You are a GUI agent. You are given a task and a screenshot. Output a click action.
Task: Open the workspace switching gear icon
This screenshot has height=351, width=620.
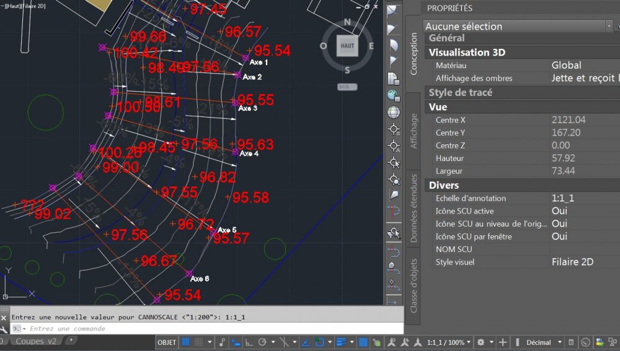click(x=481, y=342)
